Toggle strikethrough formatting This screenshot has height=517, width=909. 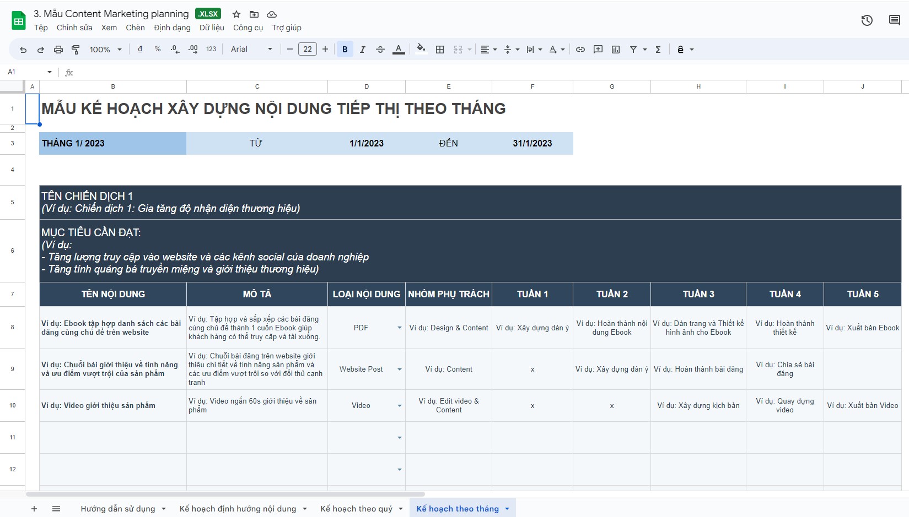(380, 50)
